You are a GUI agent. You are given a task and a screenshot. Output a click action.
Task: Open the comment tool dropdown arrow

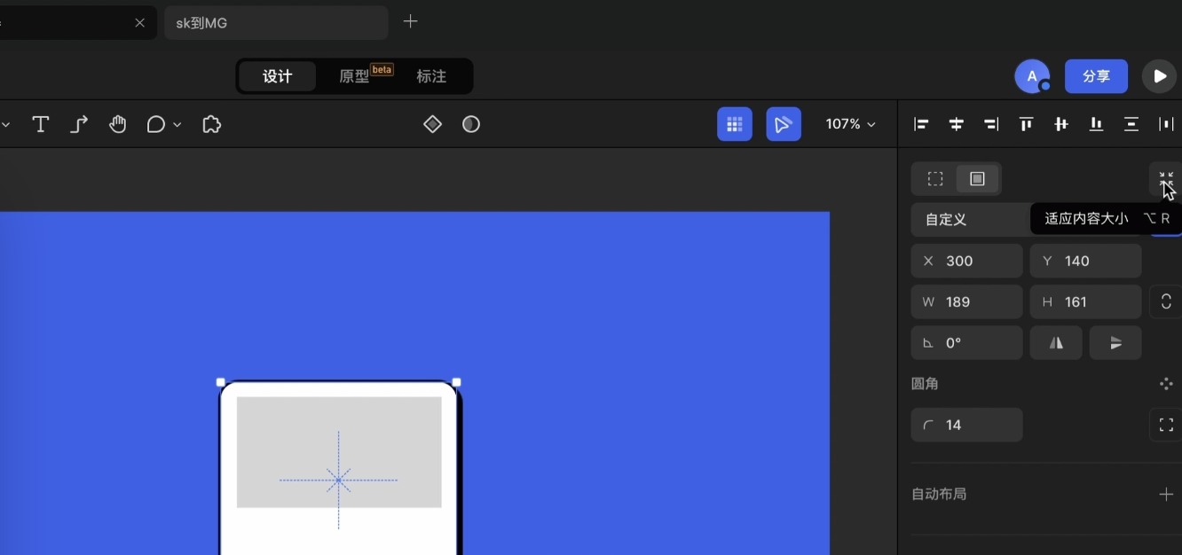click(177, 125)
